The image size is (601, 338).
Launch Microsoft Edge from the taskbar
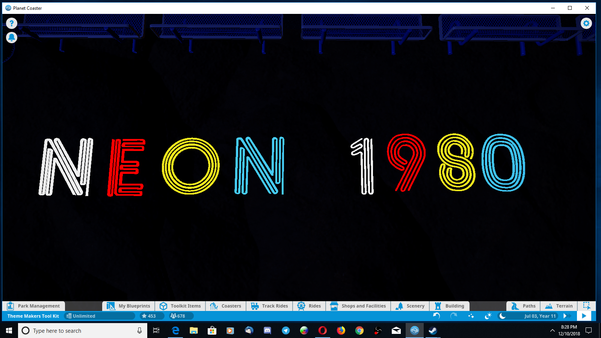point(175,330)
